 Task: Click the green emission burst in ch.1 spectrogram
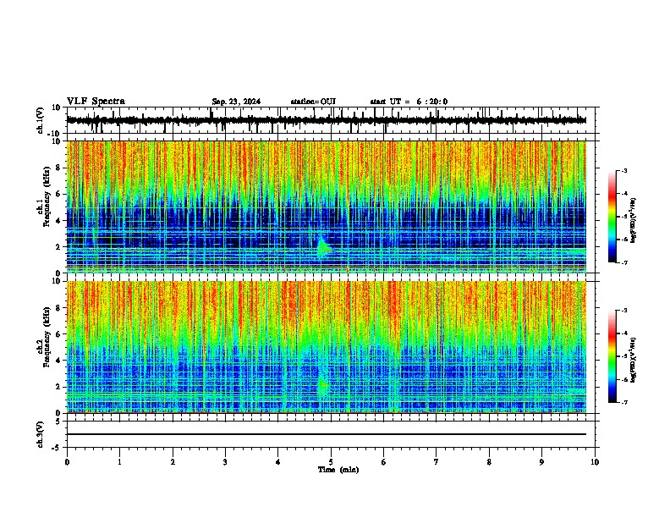pyautogui.click(x=323, y=246)
